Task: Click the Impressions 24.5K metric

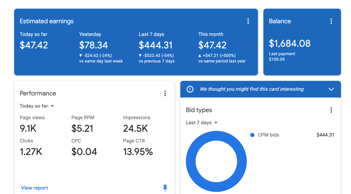Action: tap(135, 129)
